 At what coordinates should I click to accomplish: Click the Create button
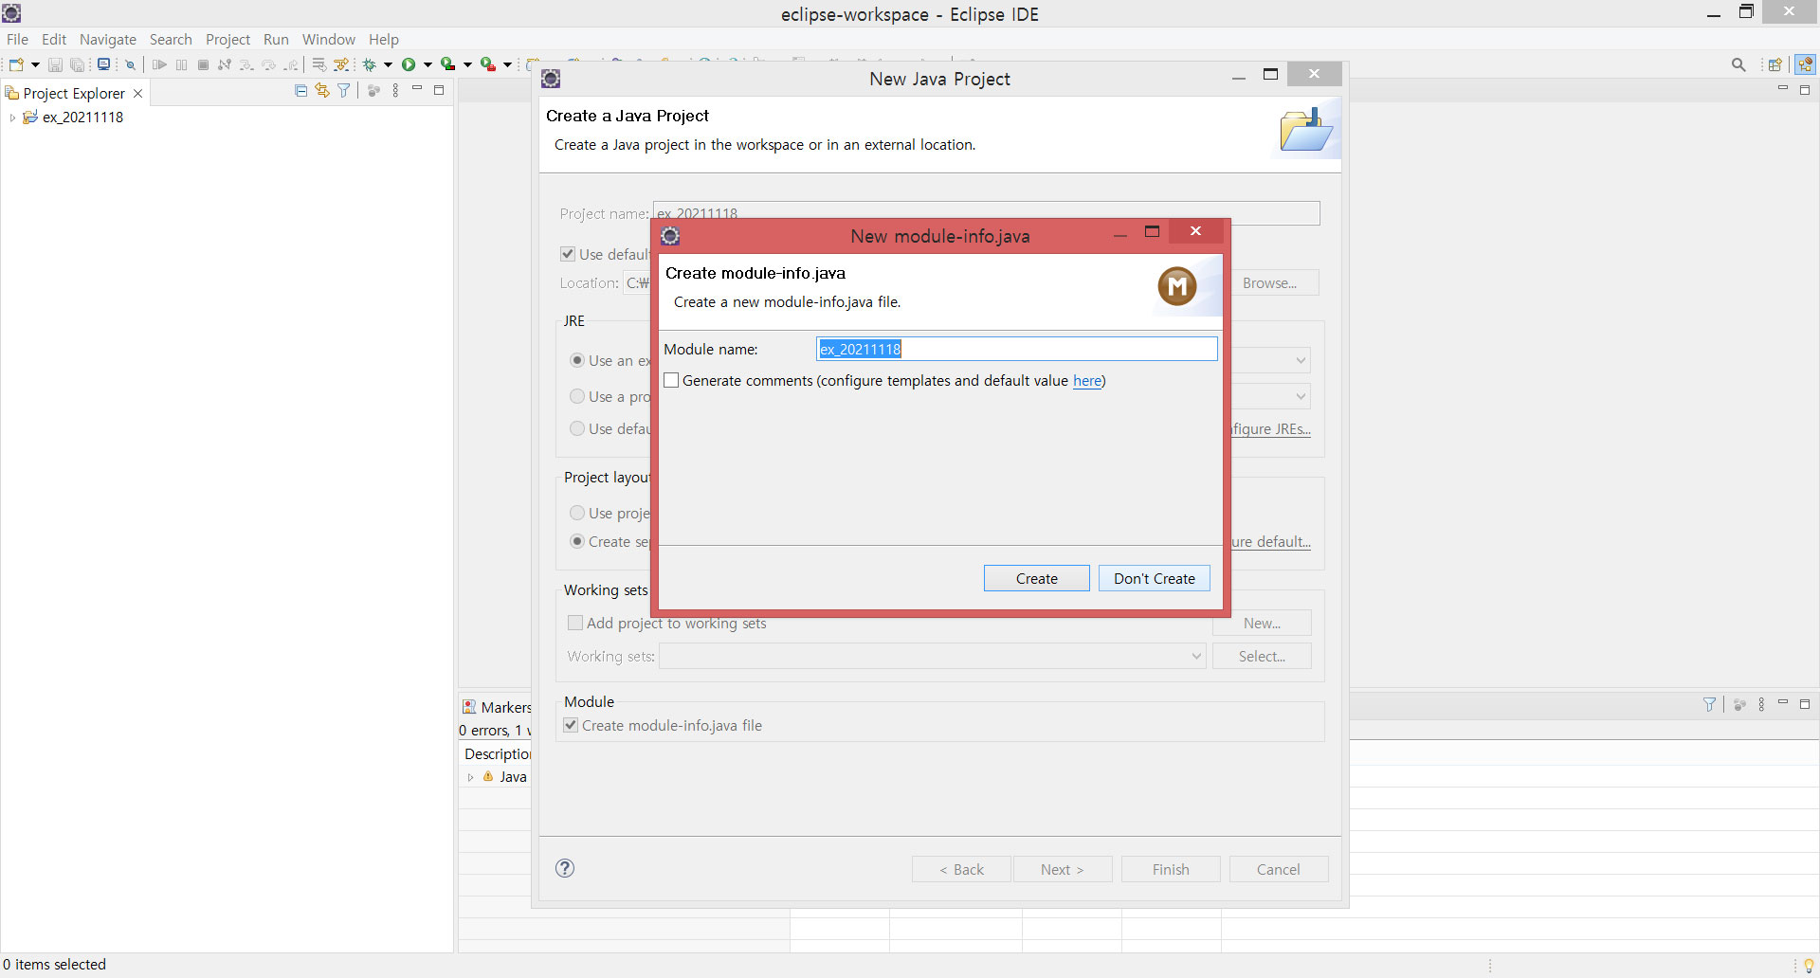point(1036,578)
